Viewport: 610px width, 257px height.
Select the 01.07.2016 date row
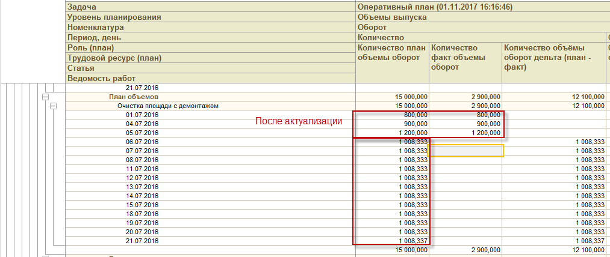[x=142, y=115]
